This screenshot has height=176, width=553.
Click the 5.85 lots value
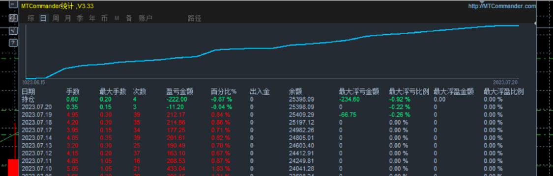click(x=72, y=169)
